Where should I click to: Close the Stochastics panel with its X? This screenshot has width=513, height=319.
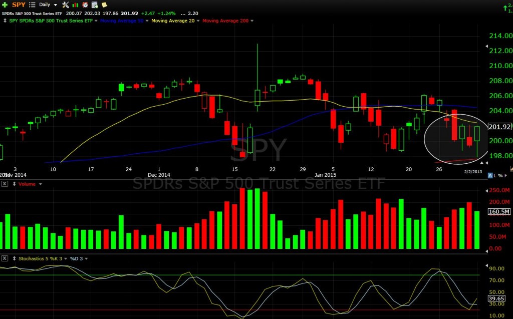tap(5, 258)
